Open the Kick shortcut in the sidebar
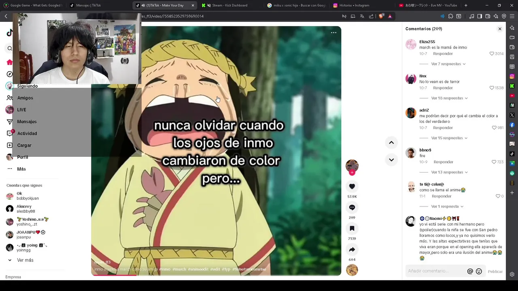 point(512,86)
